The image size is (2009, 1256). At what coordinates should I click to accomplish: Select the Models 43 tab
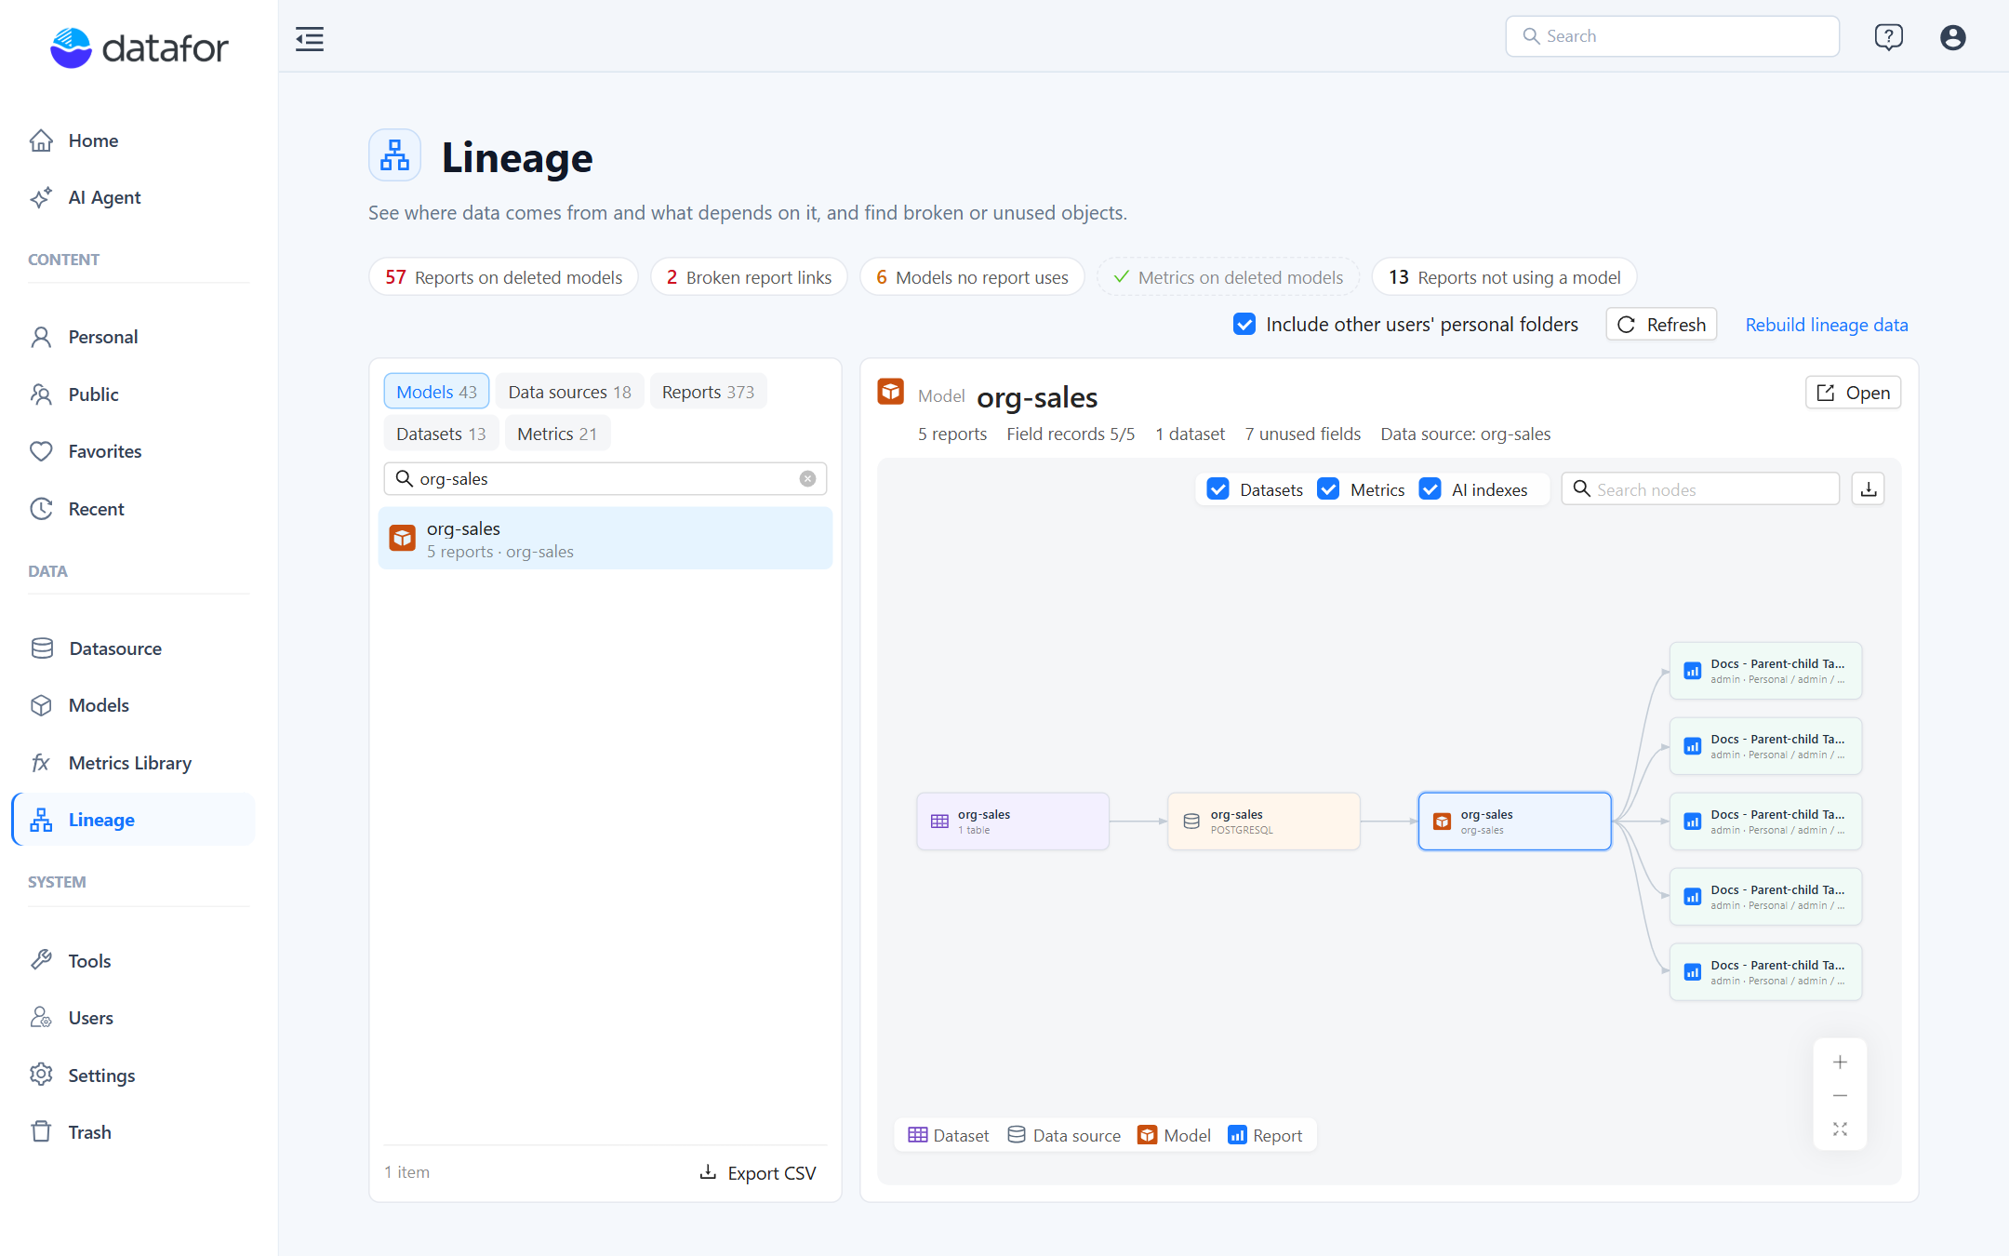436,392
